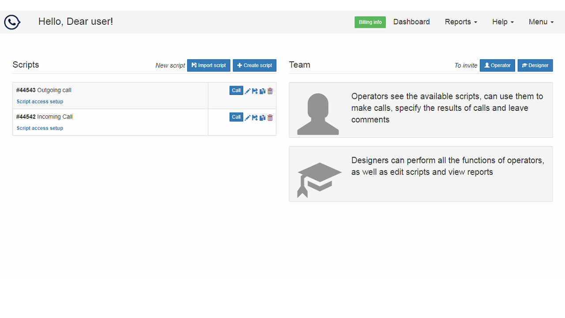Start Call for Incoming Call script
This screenshot has width=565, height=318.
pyautogui.click(x=236, y=117)
